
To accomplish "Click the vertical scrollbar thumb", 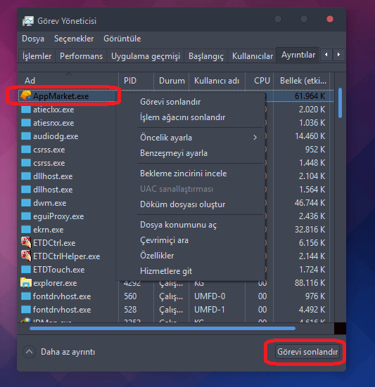I will point(340,103).
